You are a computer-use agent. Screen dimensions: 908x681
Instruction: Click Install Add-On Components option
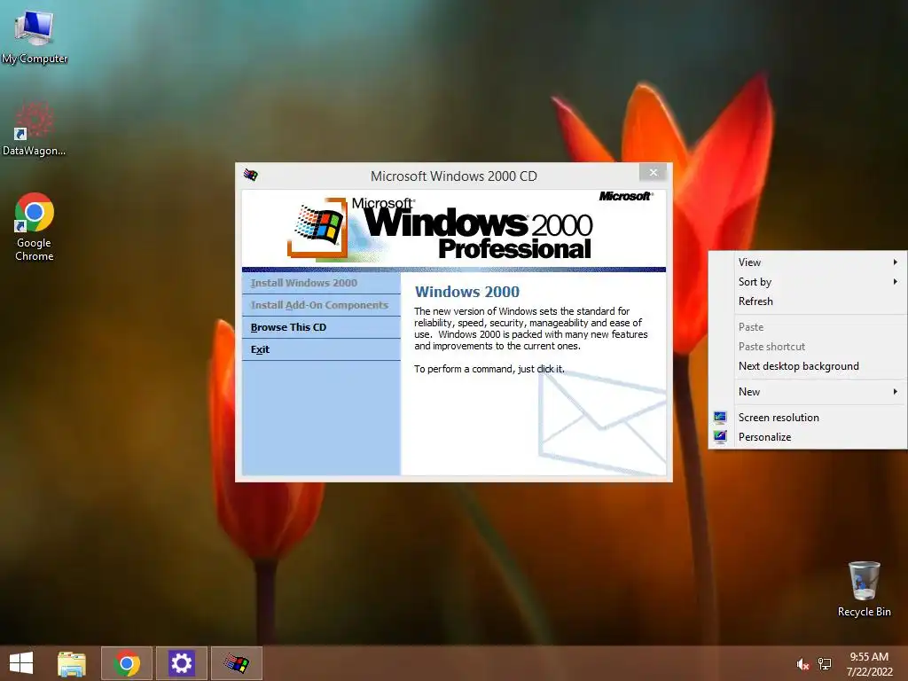coord(321,305)
